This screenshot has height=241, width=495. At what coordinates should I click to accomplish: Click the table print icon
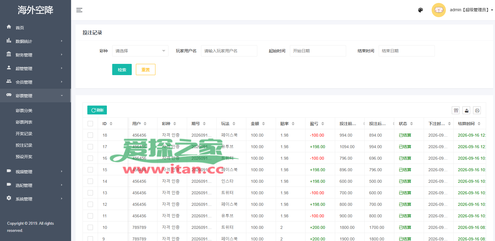point(477,111)
